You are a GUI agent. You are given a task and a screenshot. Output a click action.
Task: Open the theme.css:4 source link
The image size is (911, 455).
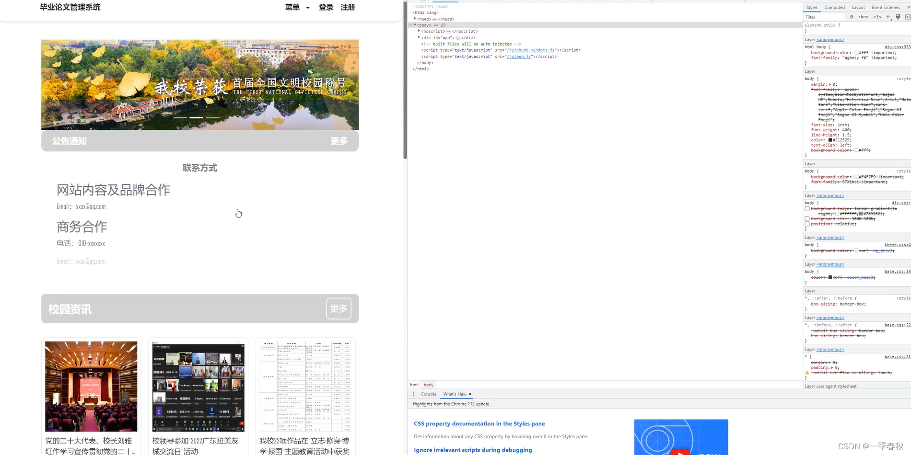click(898, 245)
